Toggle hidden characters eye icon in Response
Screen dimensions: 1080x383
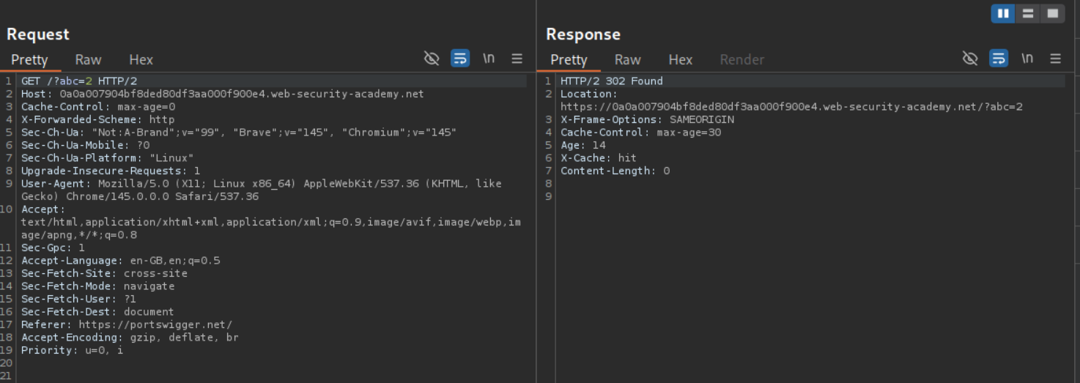970,59
